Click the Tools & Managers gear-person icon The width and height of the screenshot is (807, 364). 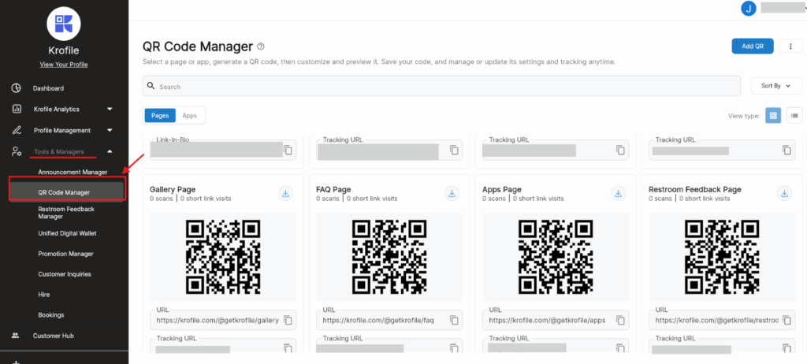pos(17,151)
